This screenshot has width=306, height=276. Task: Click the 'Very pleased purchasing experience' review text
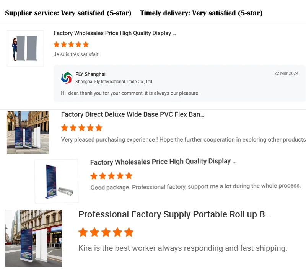tap(183, 140)
